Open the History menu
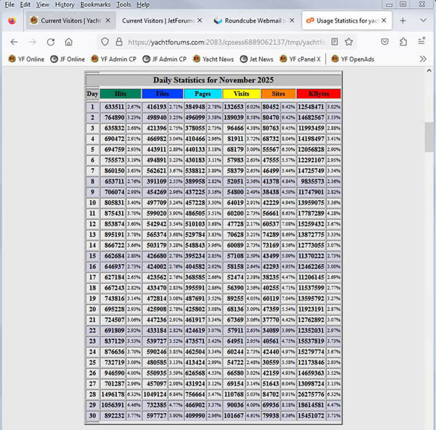The height and width of the screenshot is (430, 436). (x=65, y=4)
